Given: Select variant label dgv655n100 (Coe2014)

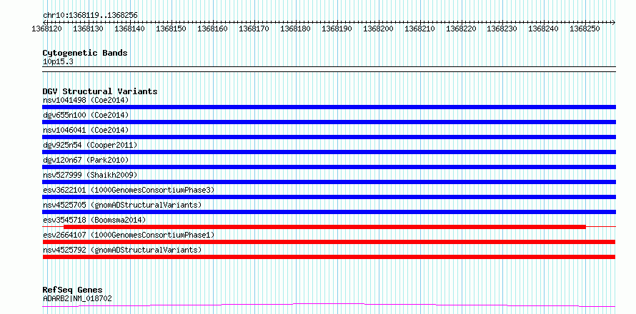Looking at the screenshot, I should pos(86,115).
